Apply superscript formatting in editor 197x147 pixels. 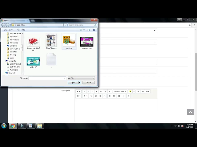click(97, 91)
